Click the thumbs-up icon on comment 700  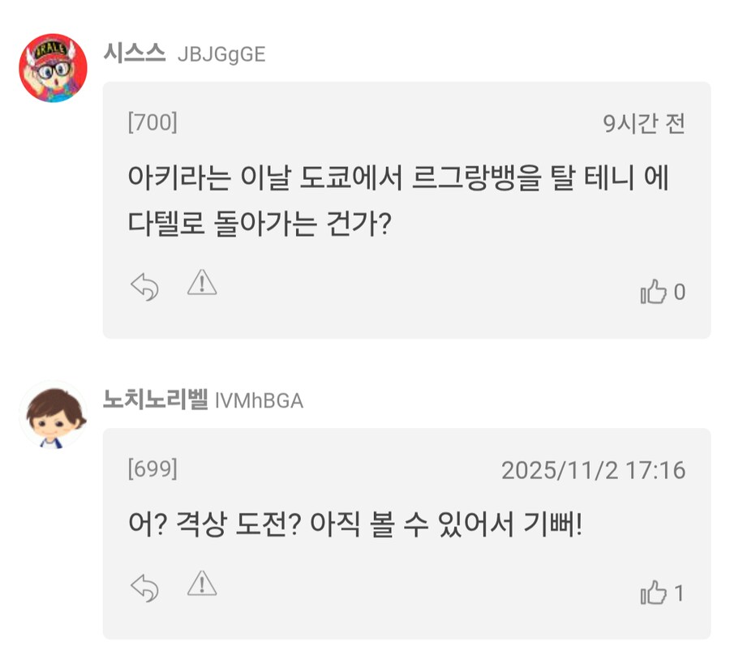point(654,292)
